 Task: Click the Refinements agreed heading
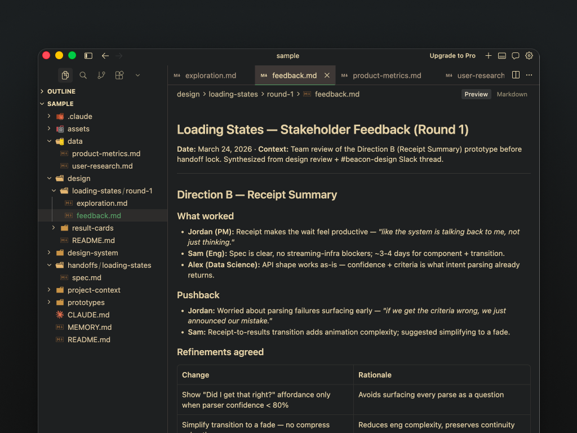pos(220,352)
